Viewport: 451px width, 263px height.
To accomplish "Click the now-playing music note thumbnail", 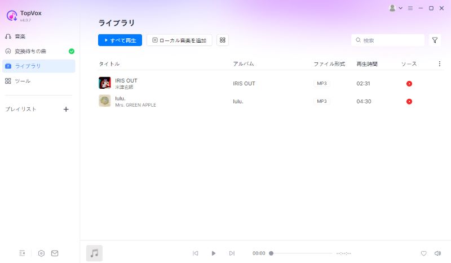I will (x=94, y=253).
